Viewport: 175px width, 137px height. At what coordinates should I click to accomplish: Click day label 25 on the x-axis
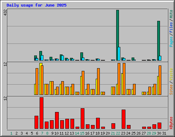(133, 133)
